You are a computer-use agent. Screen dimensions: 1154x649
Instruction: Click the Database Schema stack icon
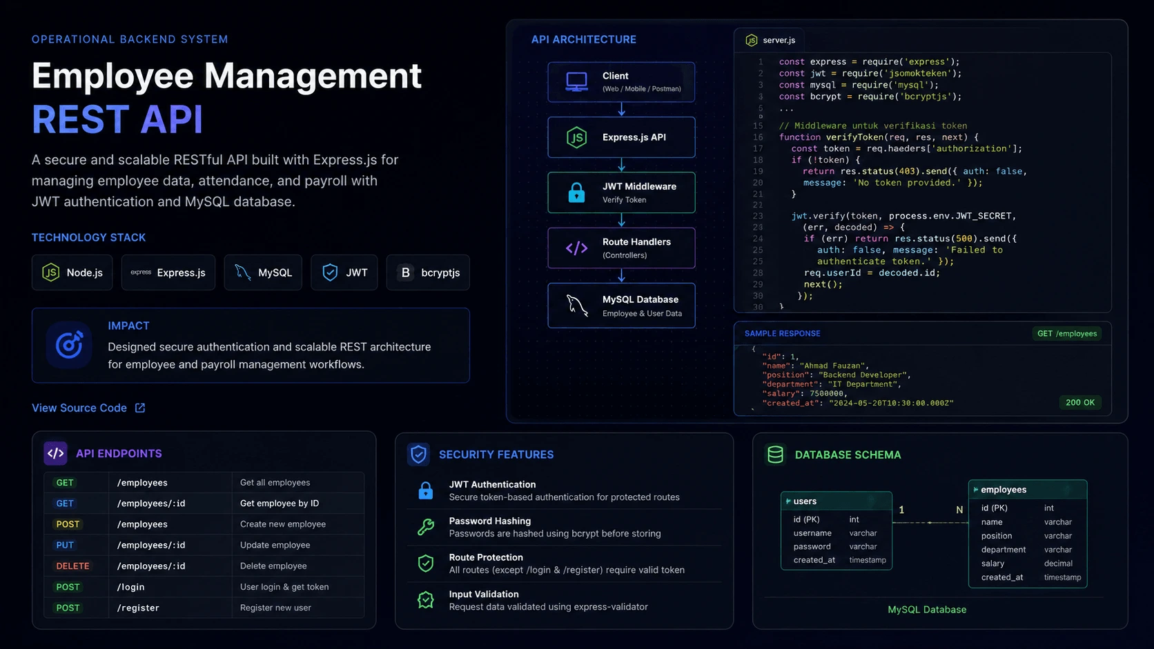pyautogui.click(x=775, y=455)
